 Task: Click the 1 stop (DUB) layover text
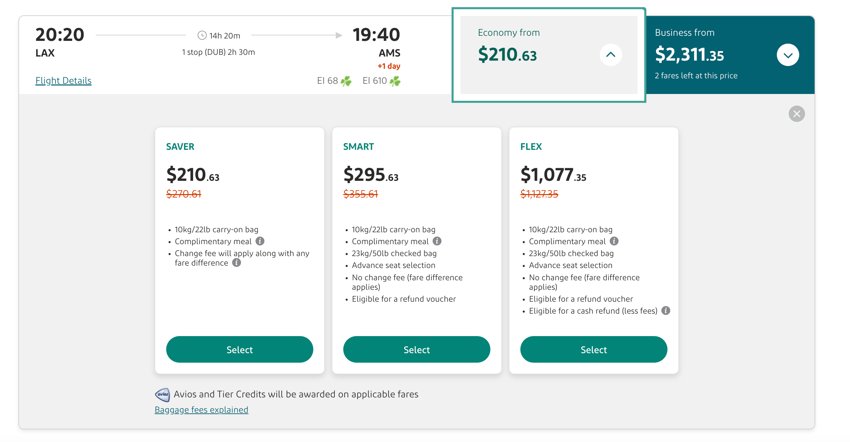pyautogui.click(x=218, y=52)
